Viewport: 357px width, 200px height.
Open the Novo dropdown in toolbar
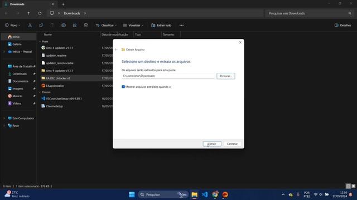click(12, 25)
